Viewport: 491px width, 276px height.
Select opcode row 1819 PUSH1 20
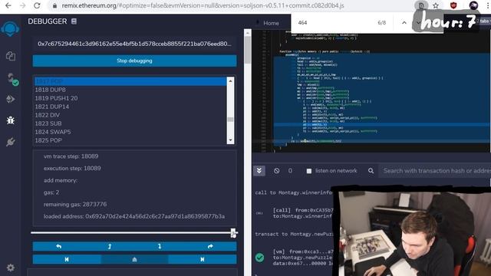coord(130,98)
